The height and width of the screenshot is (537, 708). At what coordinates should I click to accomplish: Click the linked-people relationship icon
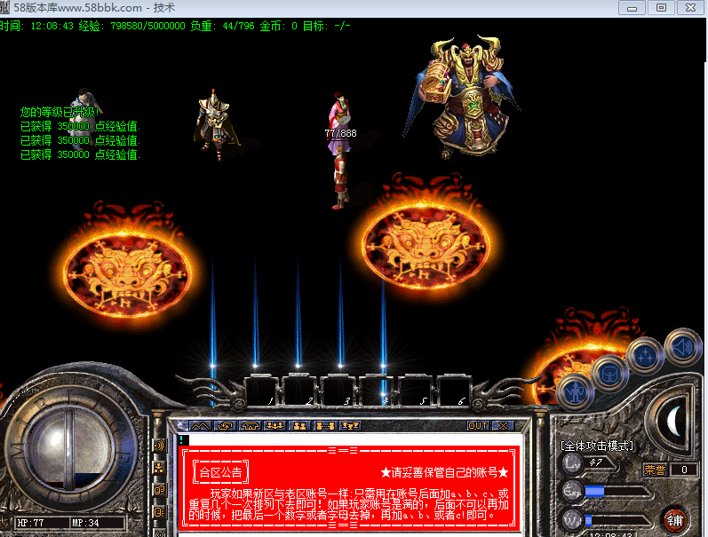point(325,425)
